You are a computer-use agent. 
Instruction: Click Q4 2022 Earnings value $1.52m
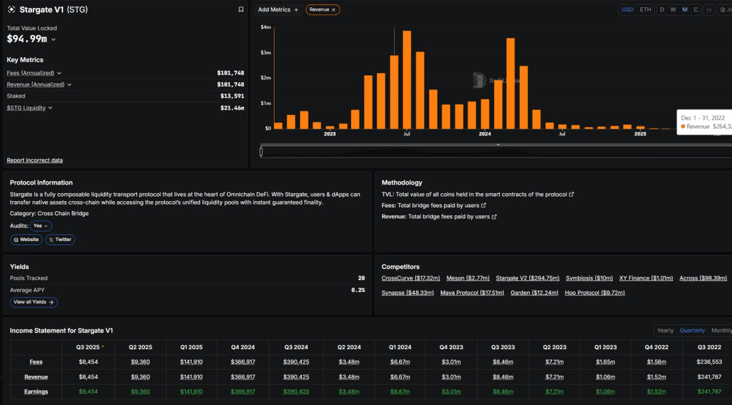point(657,391)
